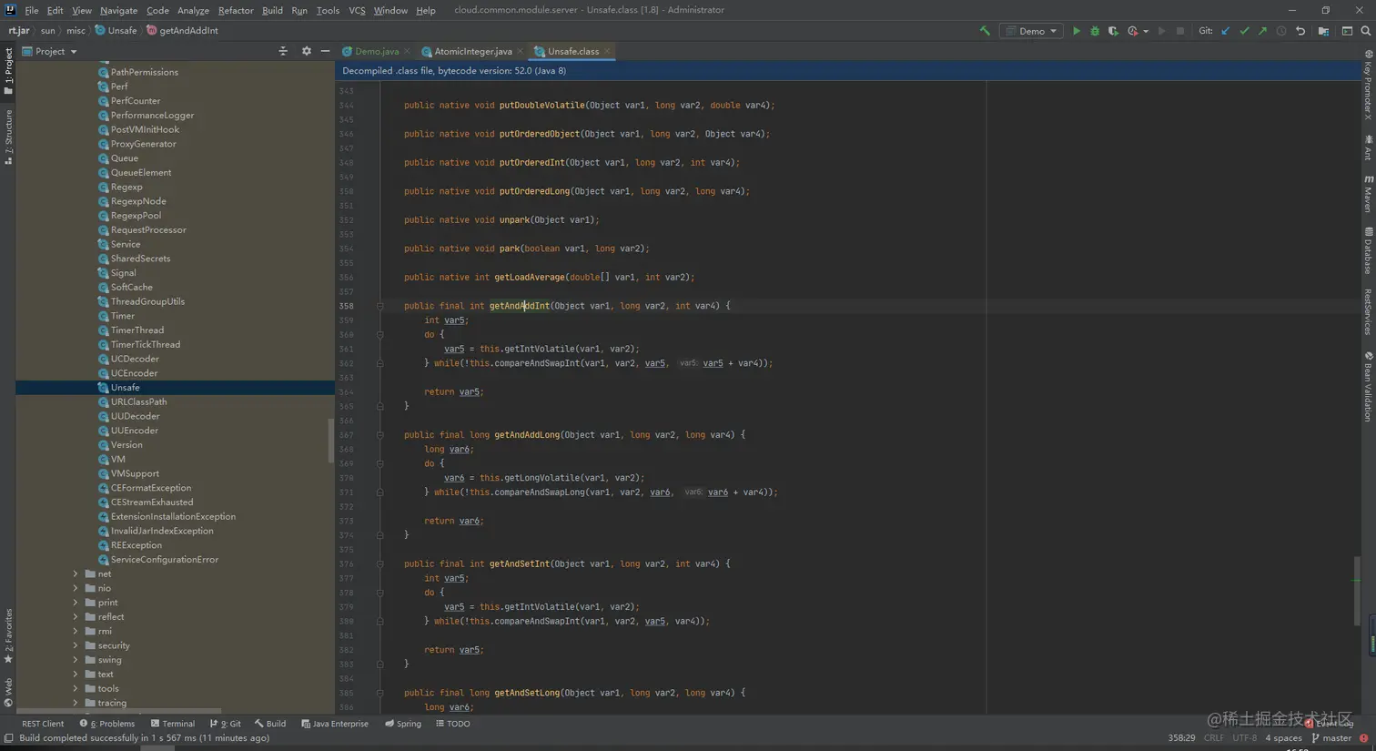
Task: Select URLClassPath class in project tree
Action: 138,401
